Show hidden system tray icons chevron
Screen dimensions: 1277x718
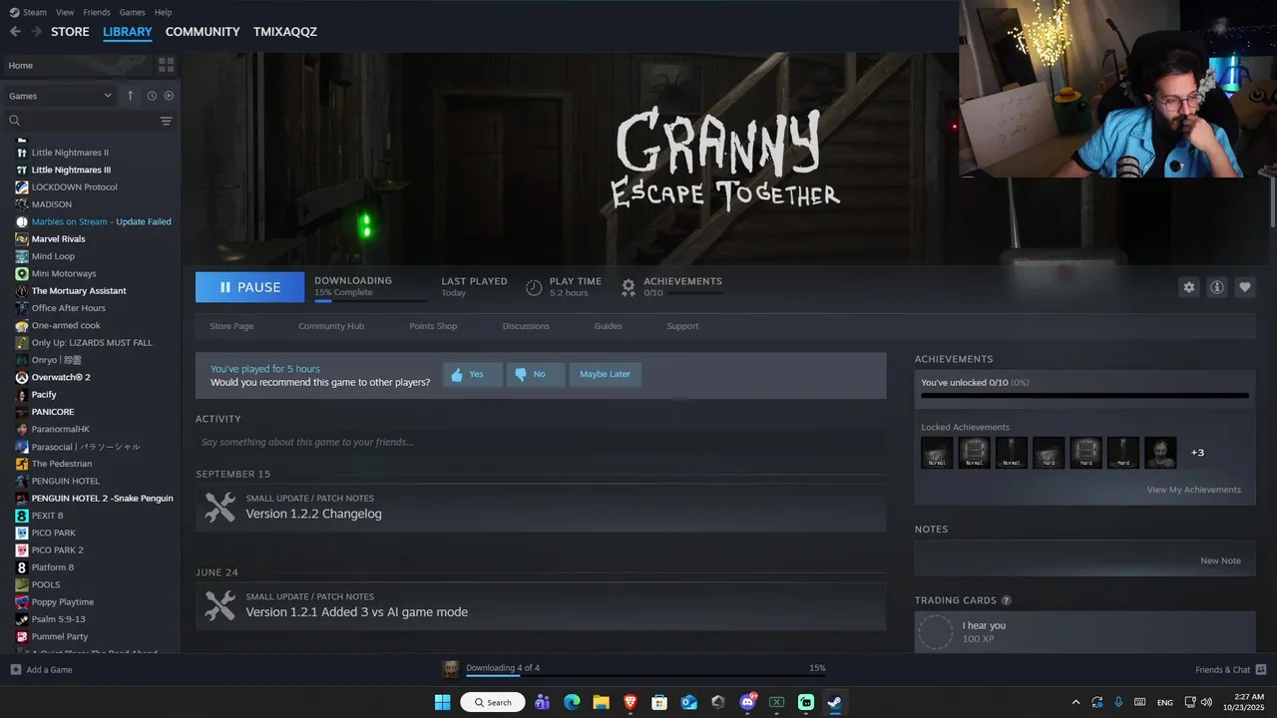coord(1075,702)
